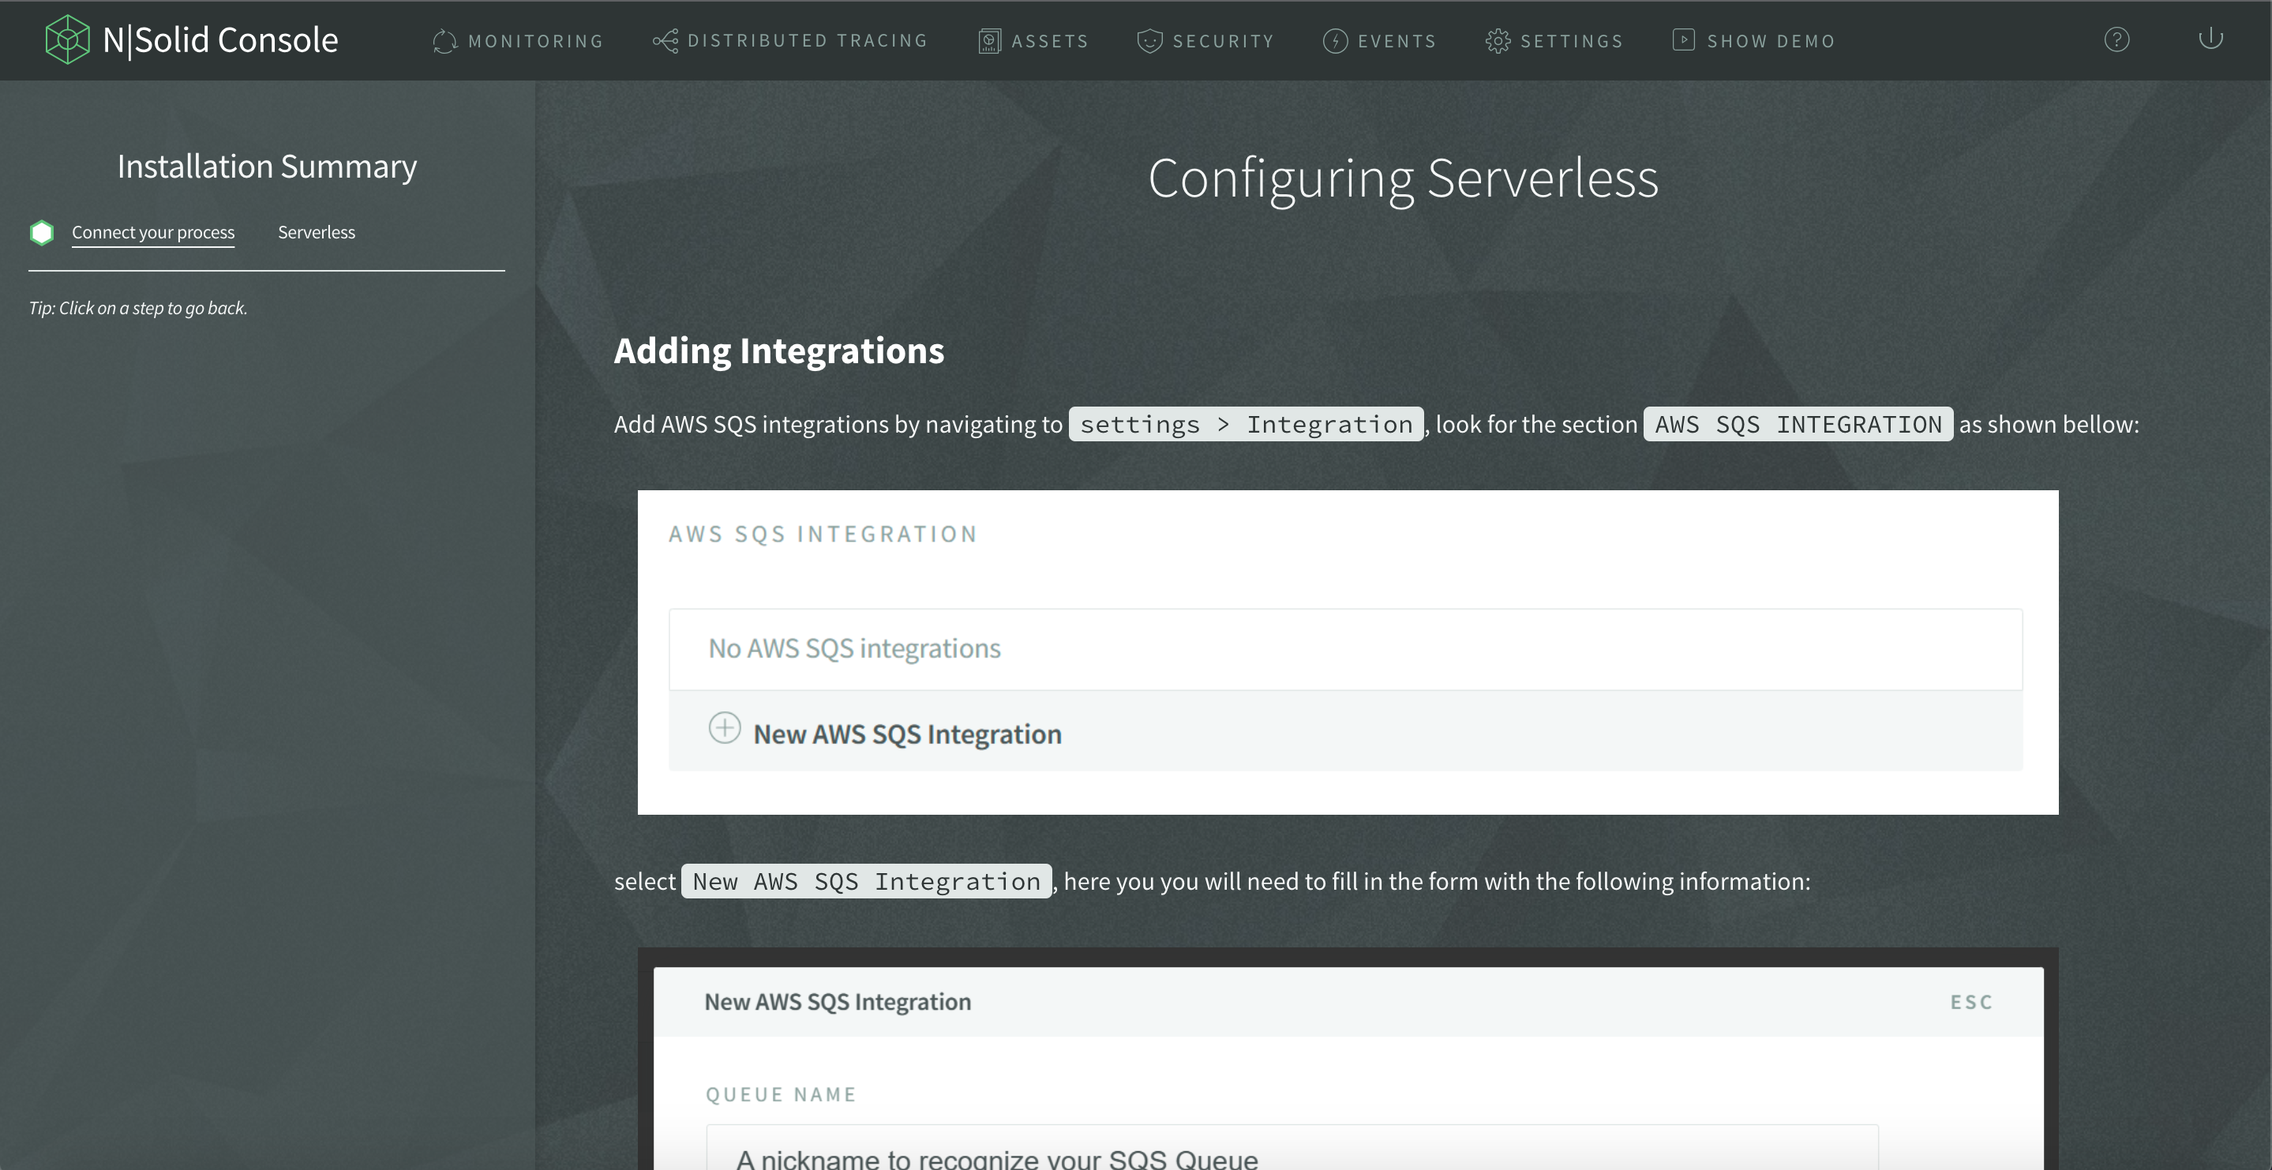
Task: Navigate to Security section
Action: coord(1205,40)
